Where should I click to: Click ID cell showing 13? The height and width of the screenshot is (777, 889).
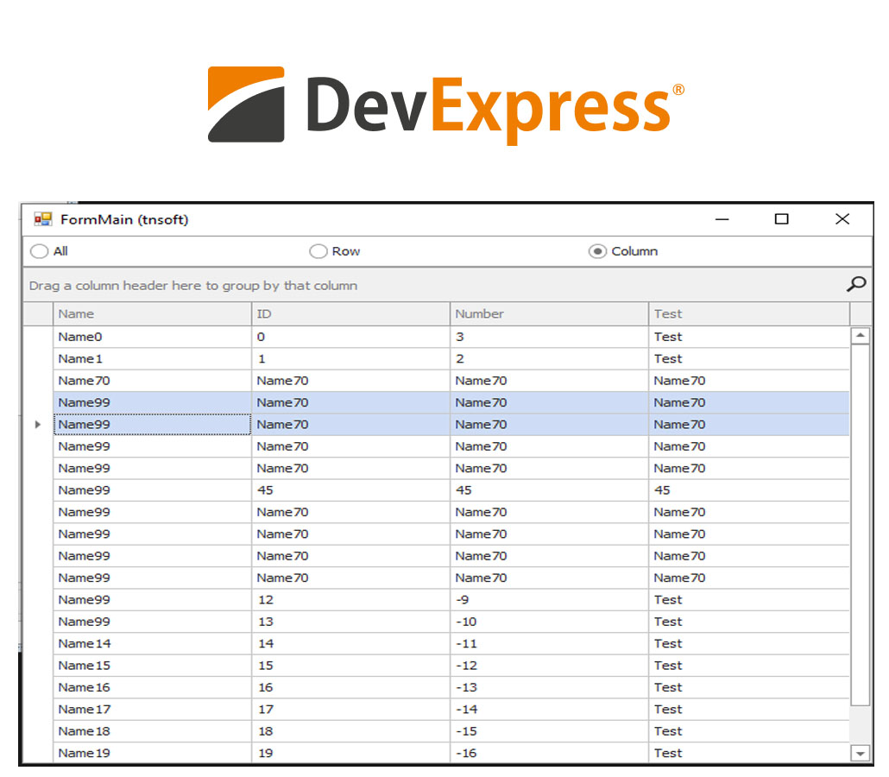click(x=350, y=622)
